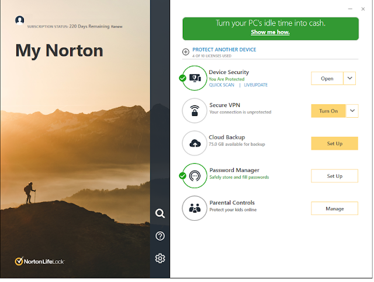The width and height of the screenshot is (374, 282).
Task: Click the Renew subscription link
Action: coord(117,27)
